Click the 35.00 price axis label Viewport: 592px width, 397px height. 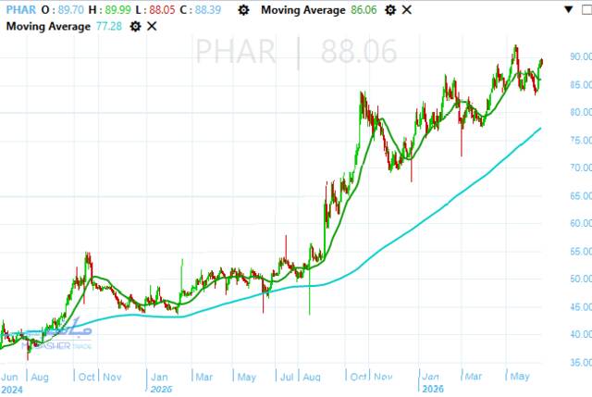coord(581,362)
